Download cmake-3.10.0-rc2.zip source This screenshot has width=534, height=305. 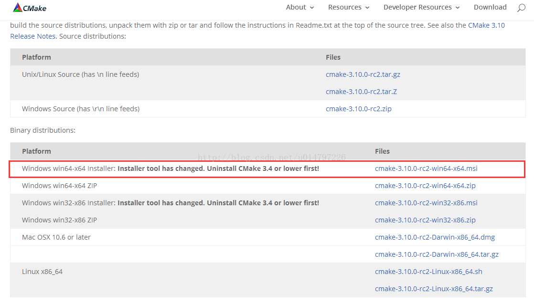pyautogui.click(x=358, y=109)
